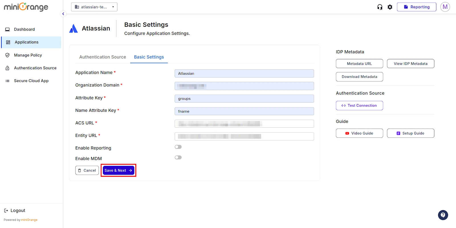Image resolution: width=456 pixels, height=228 pixels.
Task: Open the miniOrange powered-by link
Action: [29, 220]
